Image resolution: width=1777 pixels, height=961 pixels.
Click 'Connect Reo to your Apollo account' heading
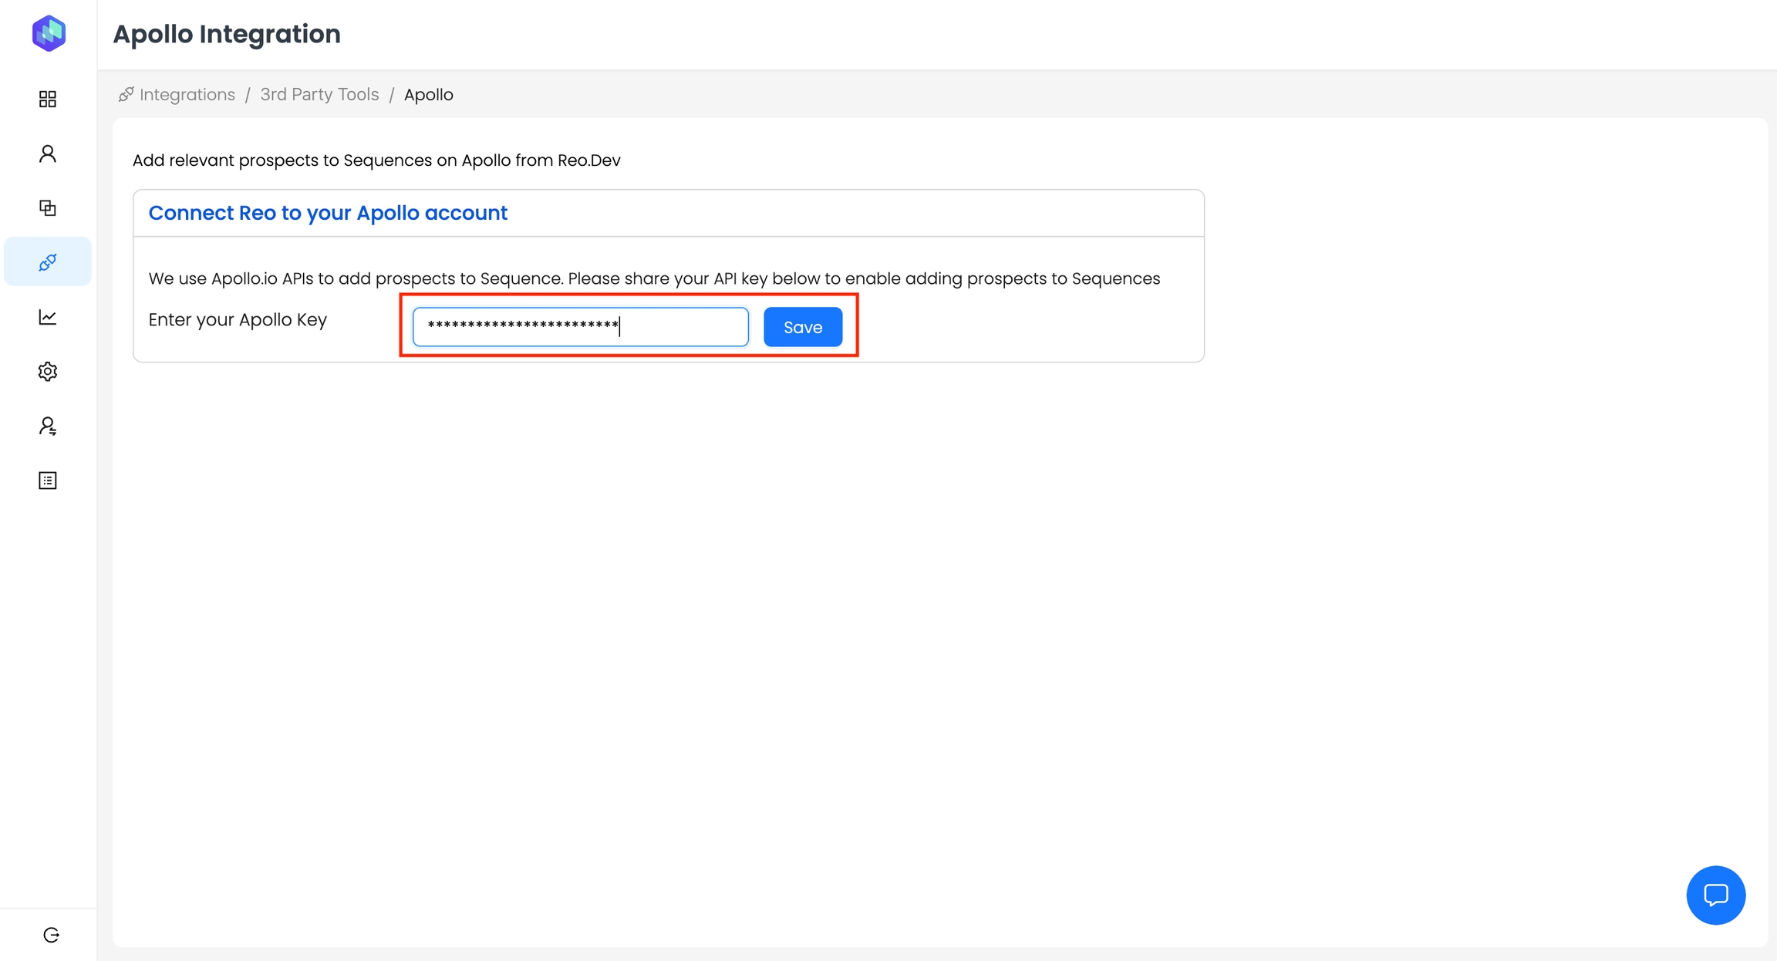[x=328, y=213]
